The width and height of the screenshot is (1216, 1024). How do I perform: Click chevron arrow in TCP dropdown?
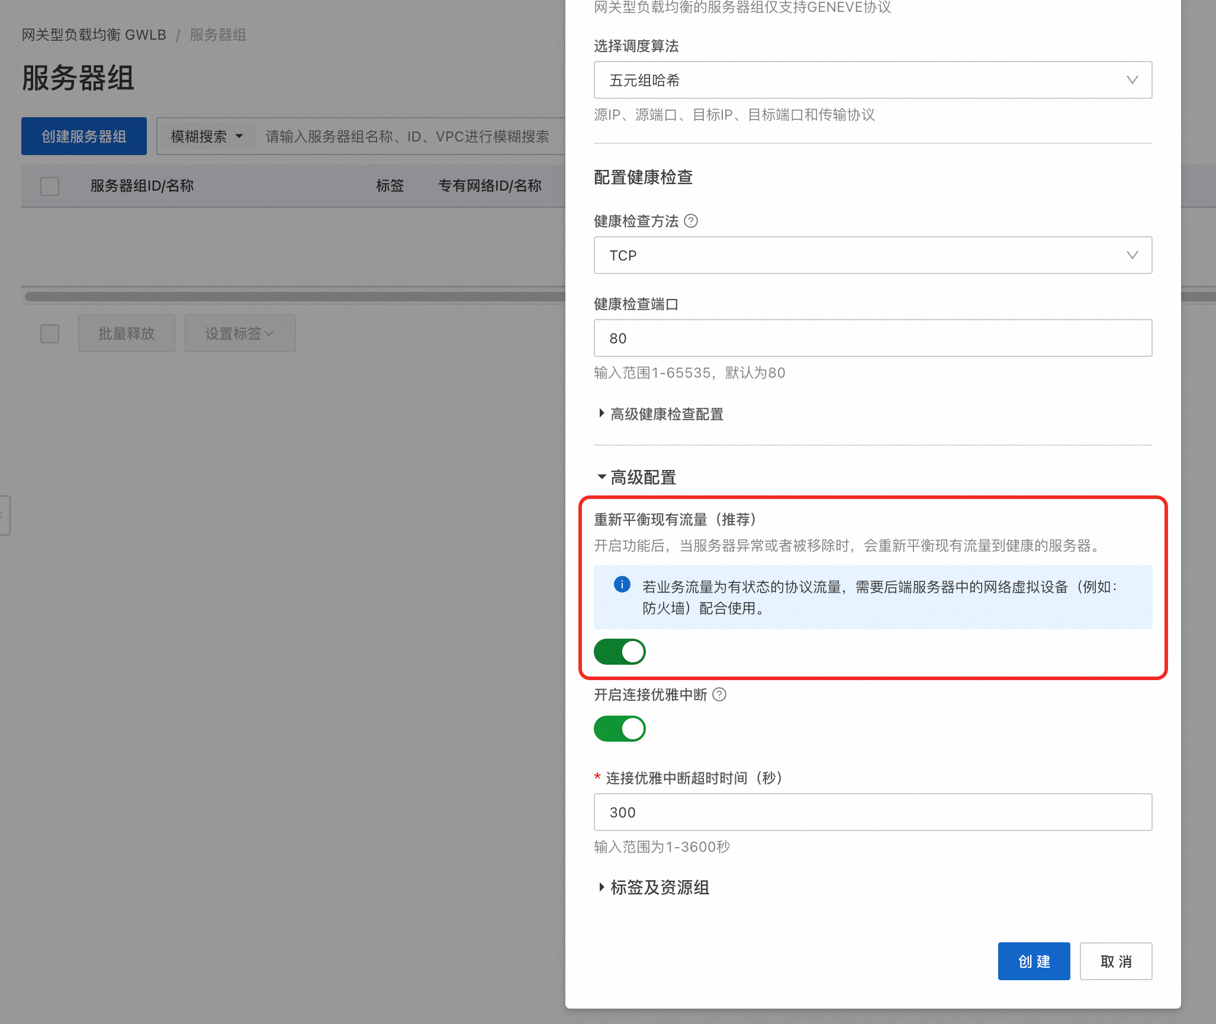coord(1132,255)
